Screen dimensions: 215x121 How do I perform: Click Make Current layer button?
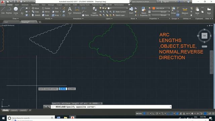pyautogui.click(x=119, y=12)
